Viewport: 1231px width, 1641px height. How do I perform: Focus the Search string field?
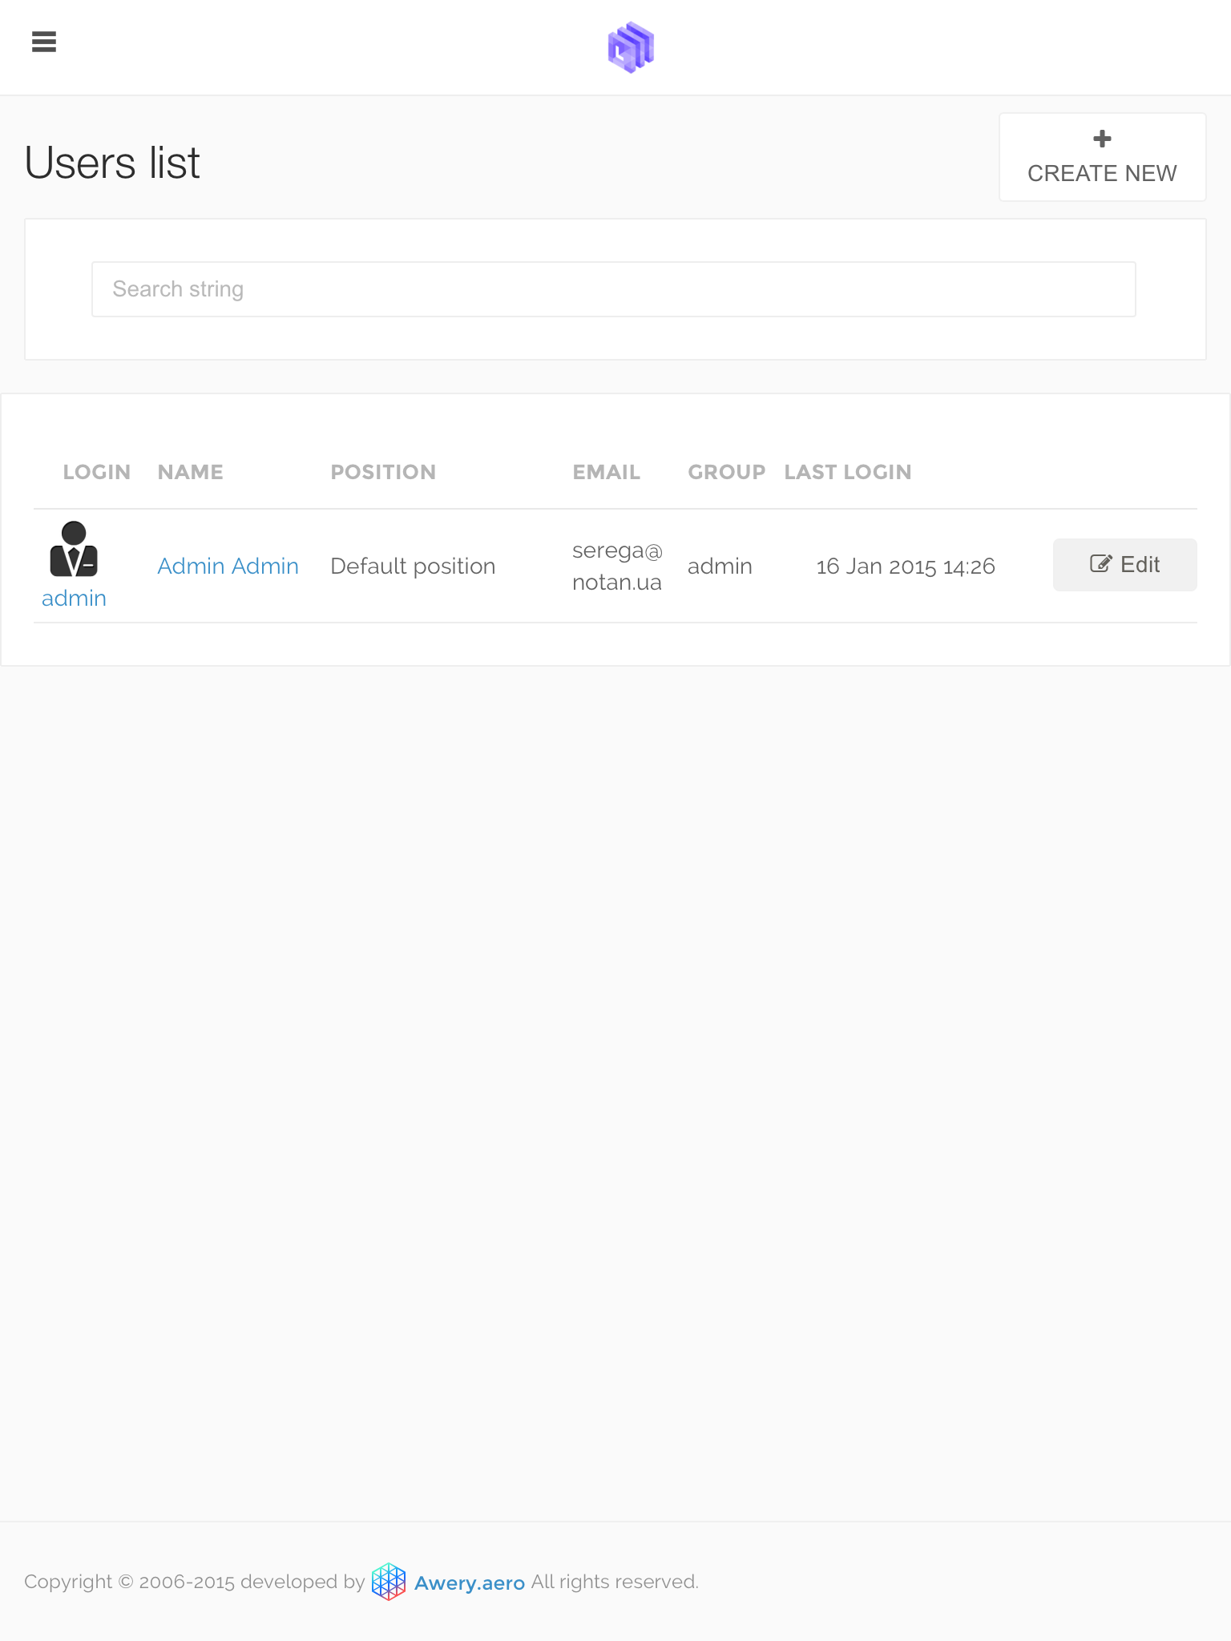tap(614, 289)
